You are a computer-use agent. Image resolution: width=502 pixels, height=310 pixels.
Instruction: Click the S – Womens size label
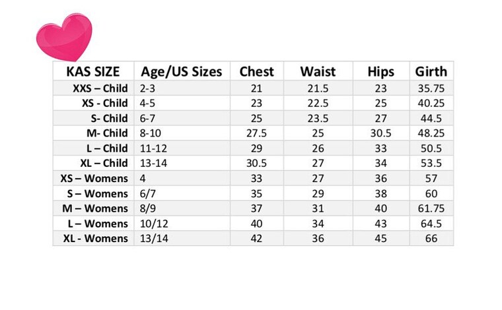coord(97,194)
